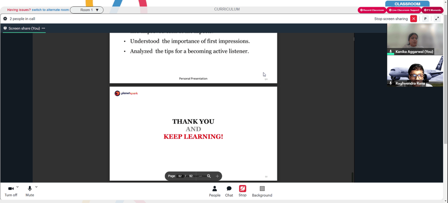
Task: Click the '2 people in call' text
Action: pyautogui.click(x=22, y=19)
